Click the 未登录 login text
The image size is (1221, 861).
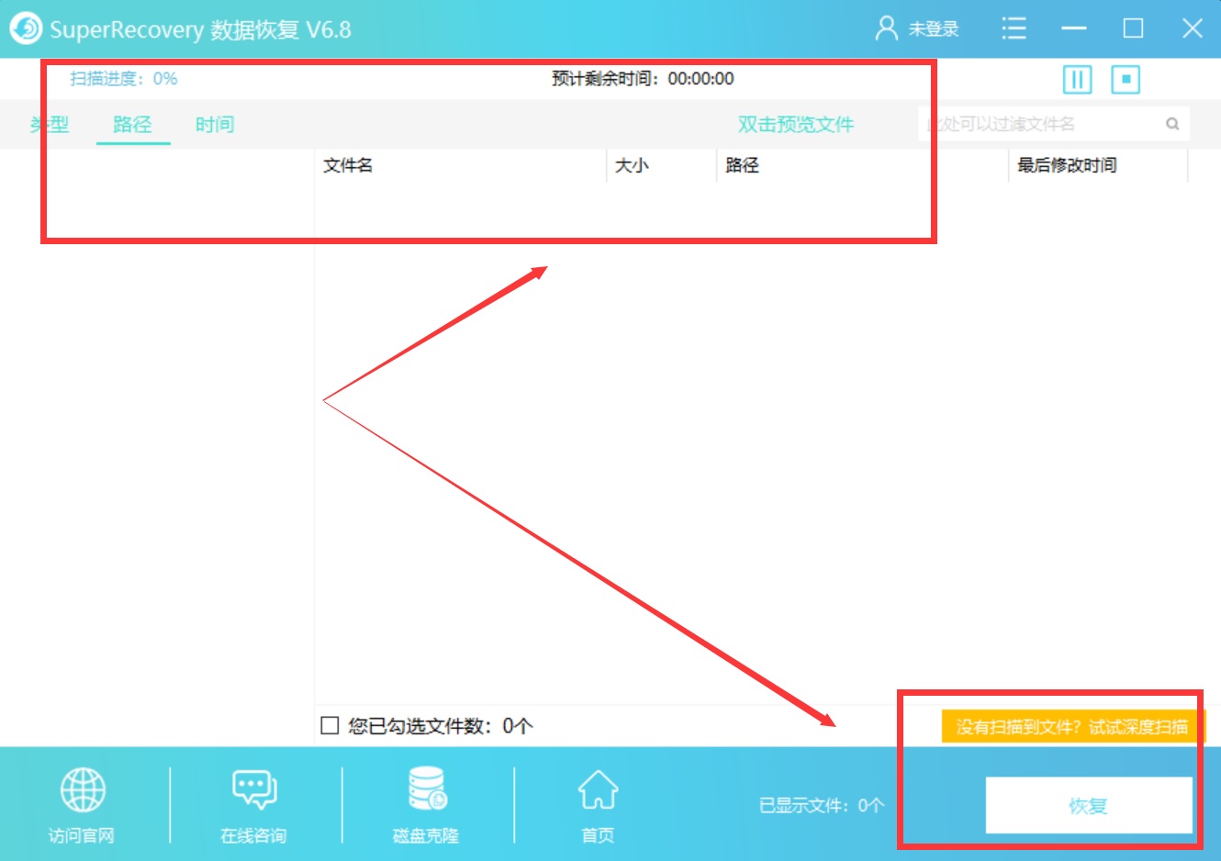934,29
